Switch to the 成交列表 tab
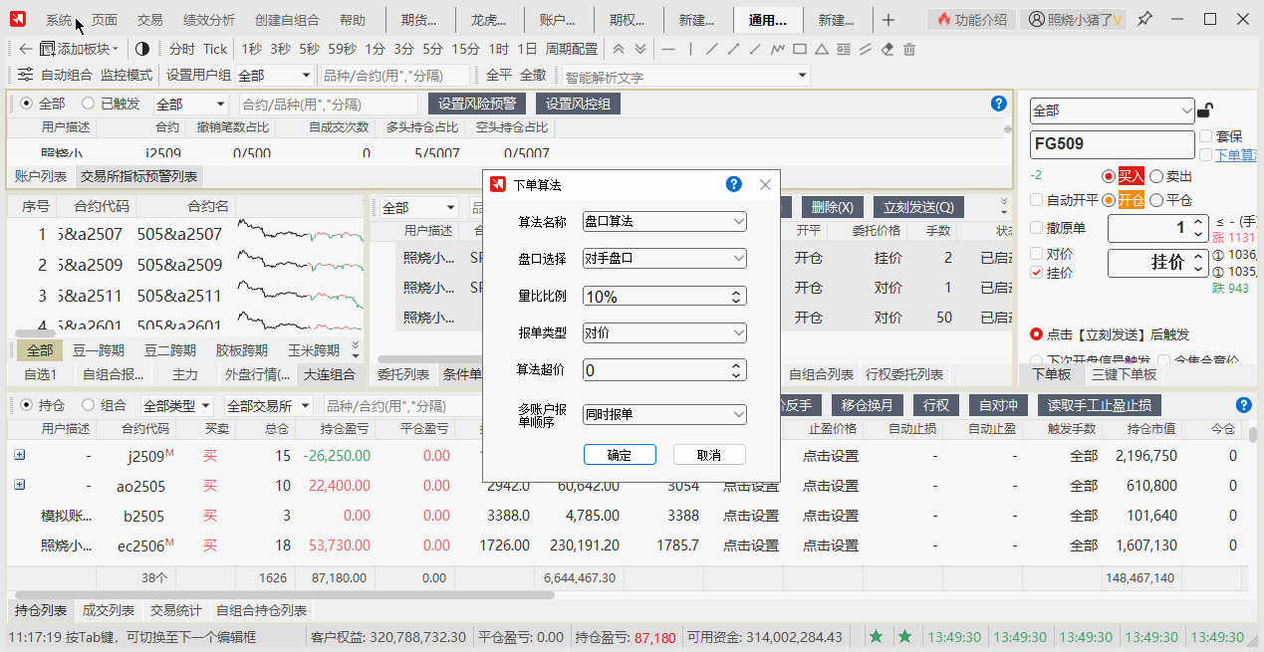The width and height of the screenshot is (1264, 652). tap(108, 610)
